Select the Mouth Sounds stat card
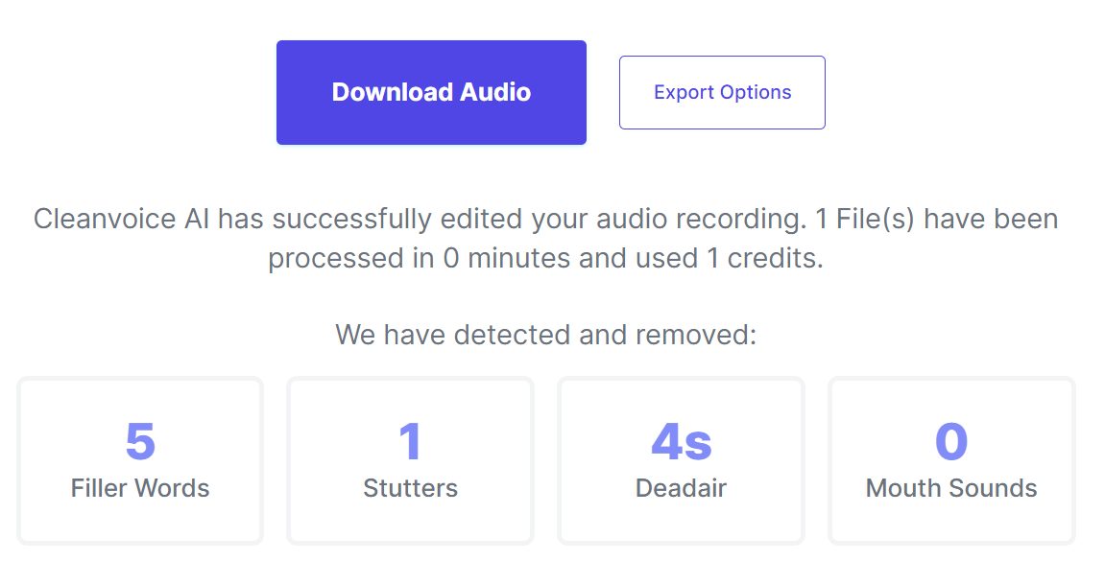Image resolution: width=1105 pixels, height=584 pixels. click(951, 461)
